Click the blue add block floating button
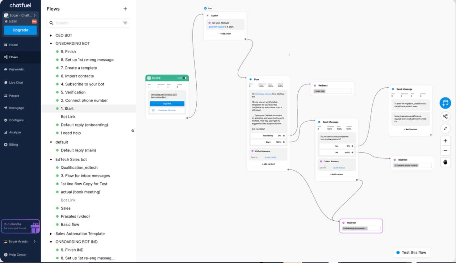 tap(445, 103)
